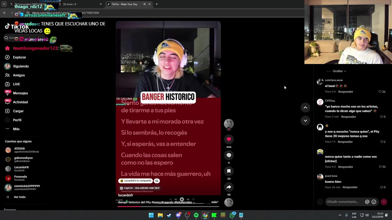Expand followed accounts with Ver todo
The image size is (392, 220).
[20, 197]
